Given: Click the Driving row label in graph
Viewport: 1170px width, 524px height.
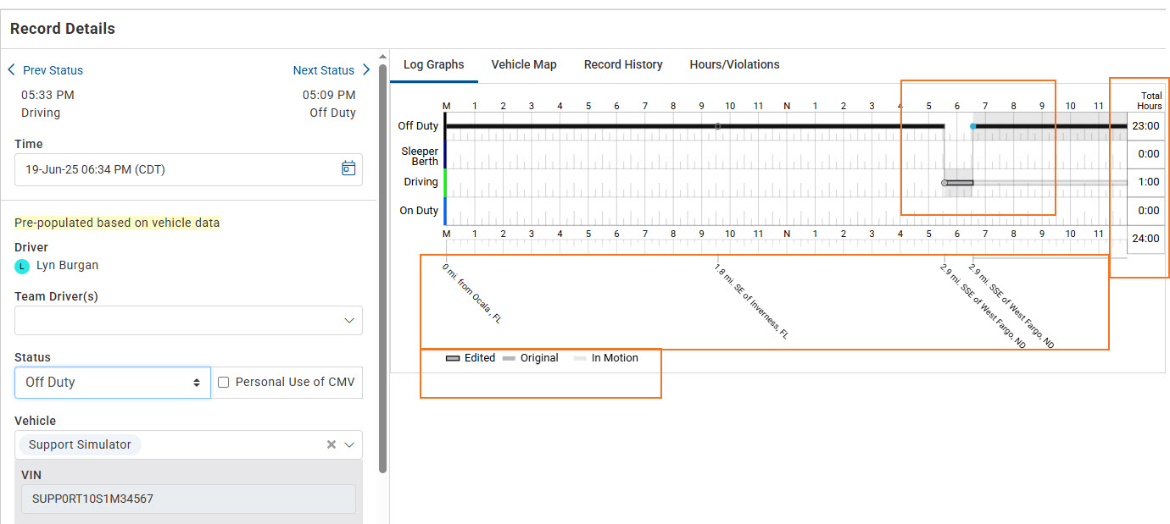Looking at the screenshot, I should point(421,182).
